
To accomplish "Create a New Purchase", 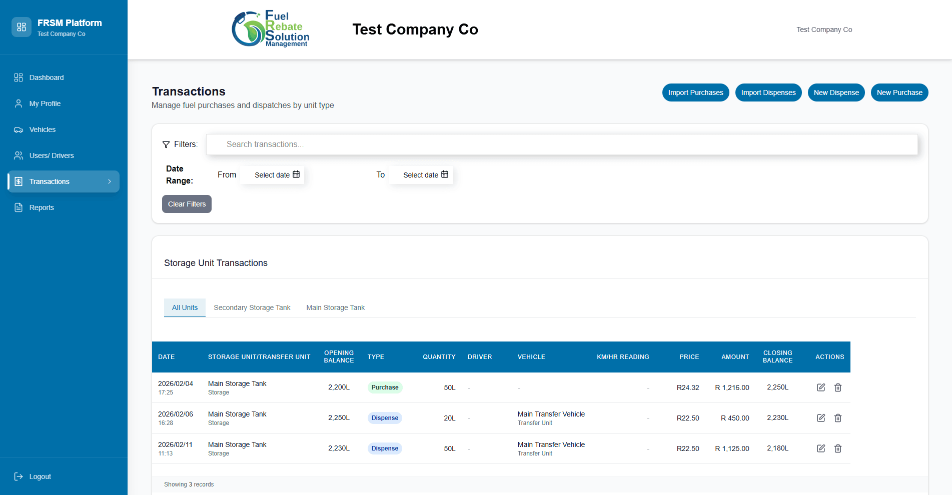I will click(x=899, y=92).
